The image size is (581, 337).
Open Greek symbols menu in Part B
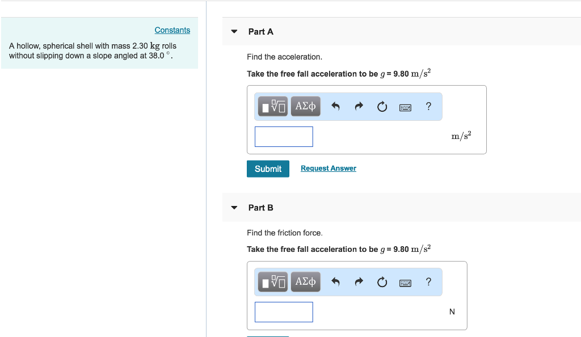[305, 282]
